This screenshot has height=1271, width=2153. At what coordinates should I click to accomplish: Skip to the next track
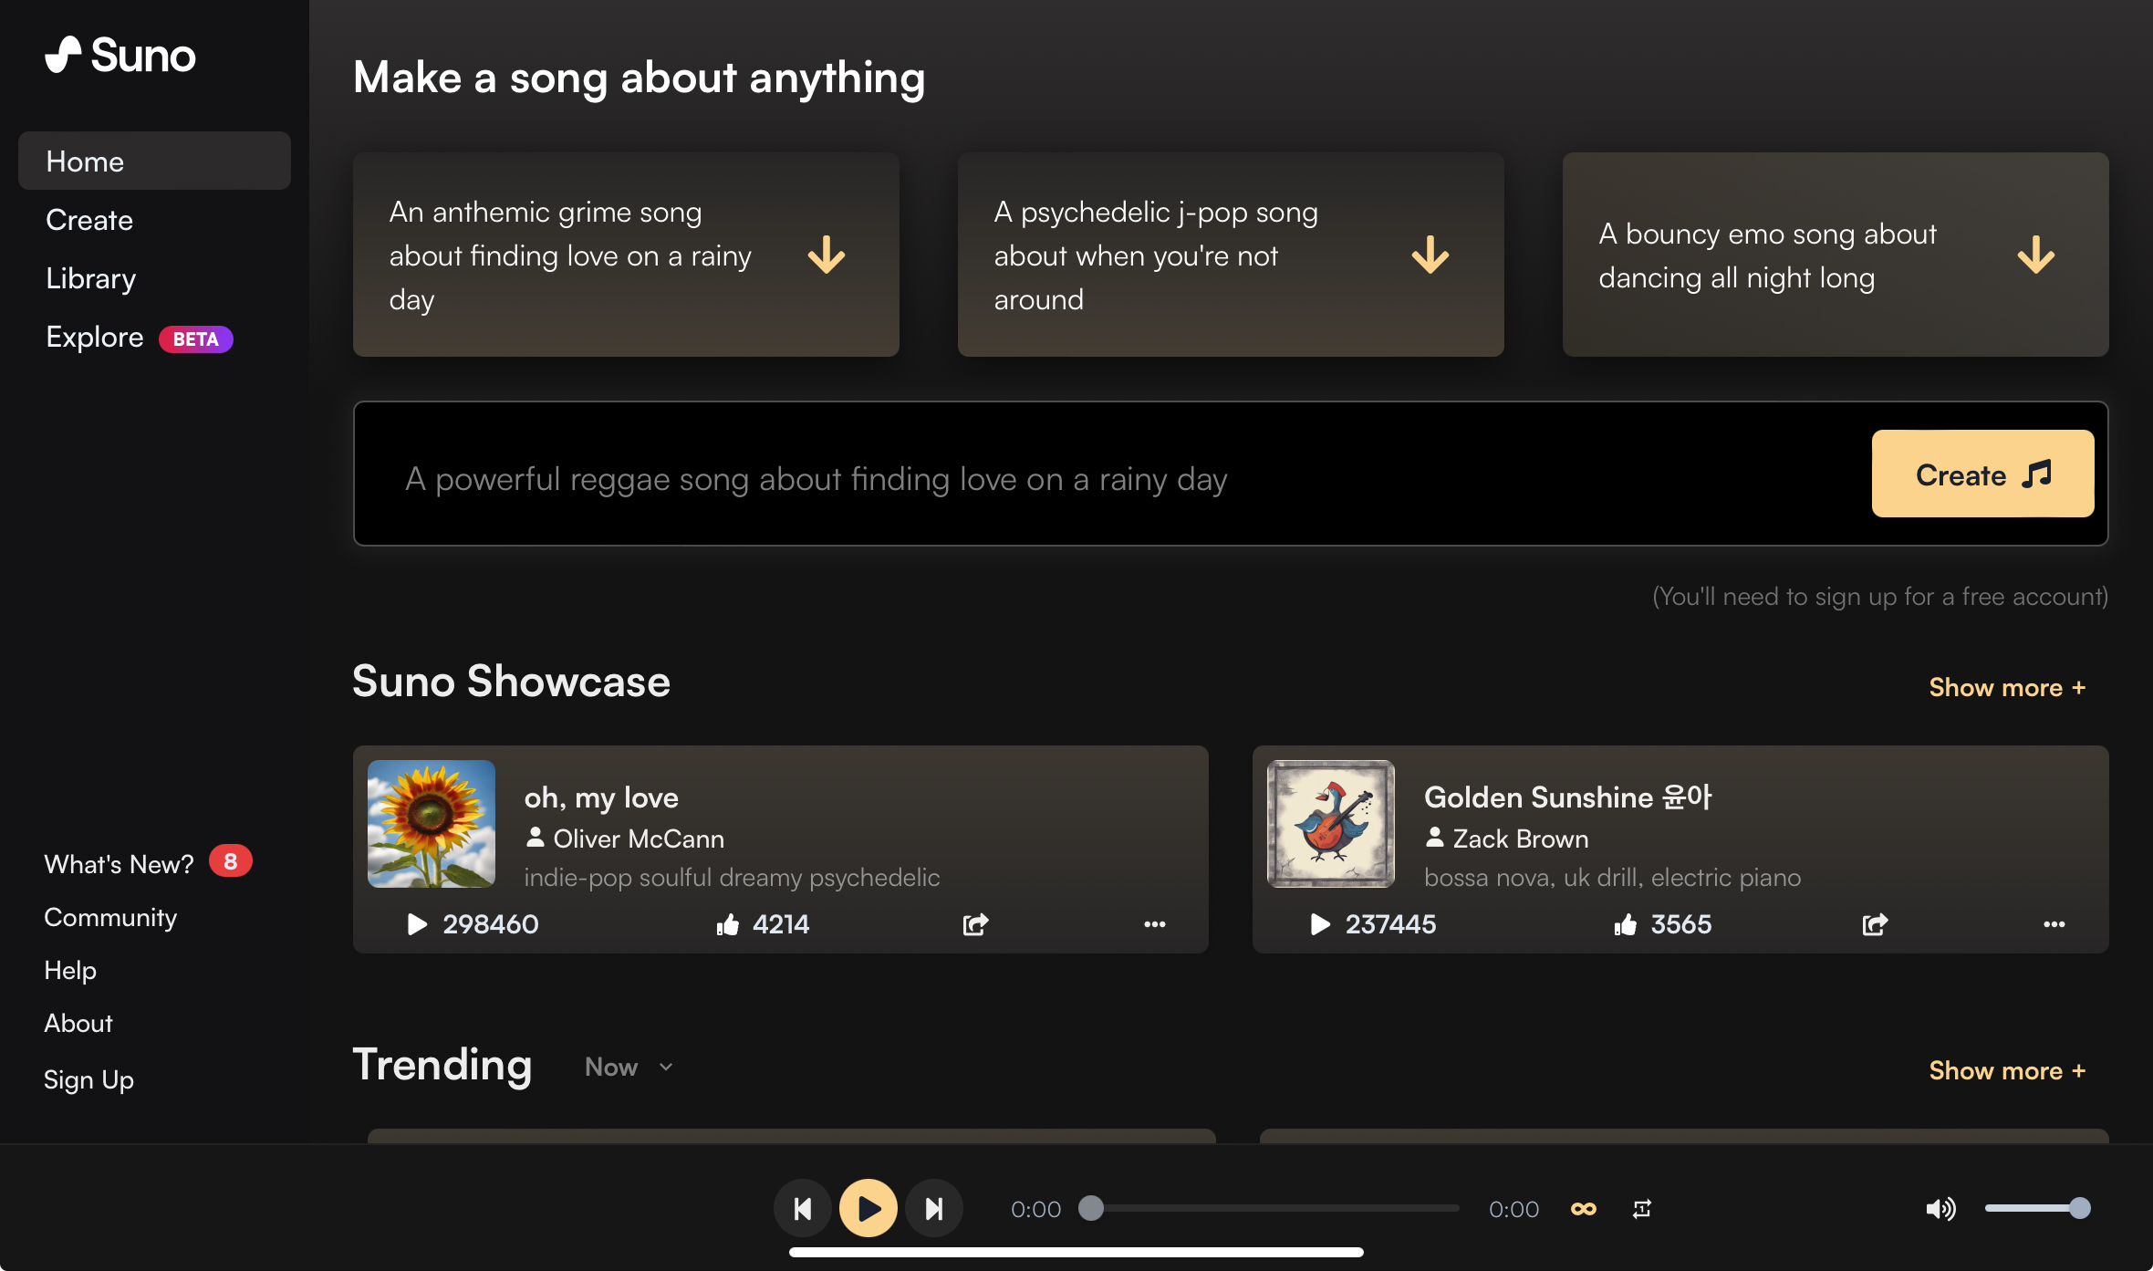pyautogui.click(x=934, y=1209)
